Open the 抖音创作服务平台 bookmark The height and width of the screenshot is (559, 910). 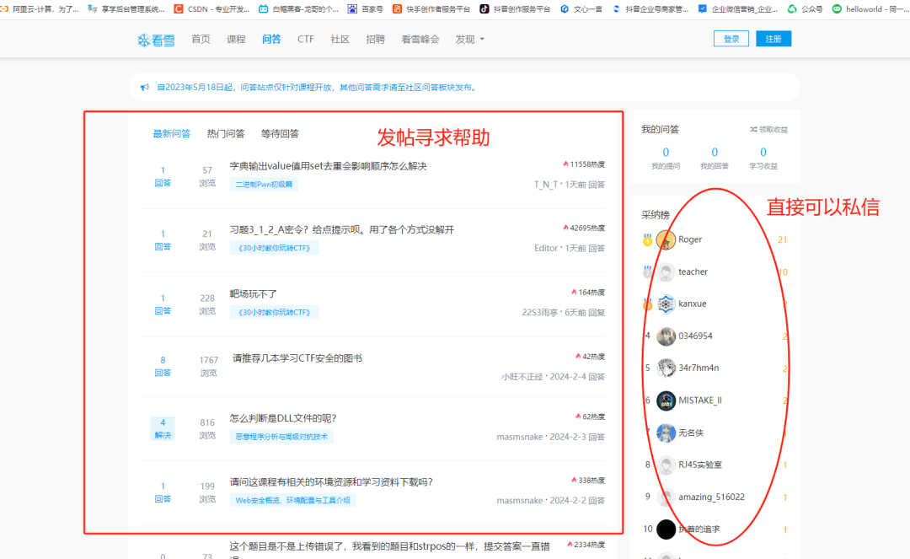[515, 8]
